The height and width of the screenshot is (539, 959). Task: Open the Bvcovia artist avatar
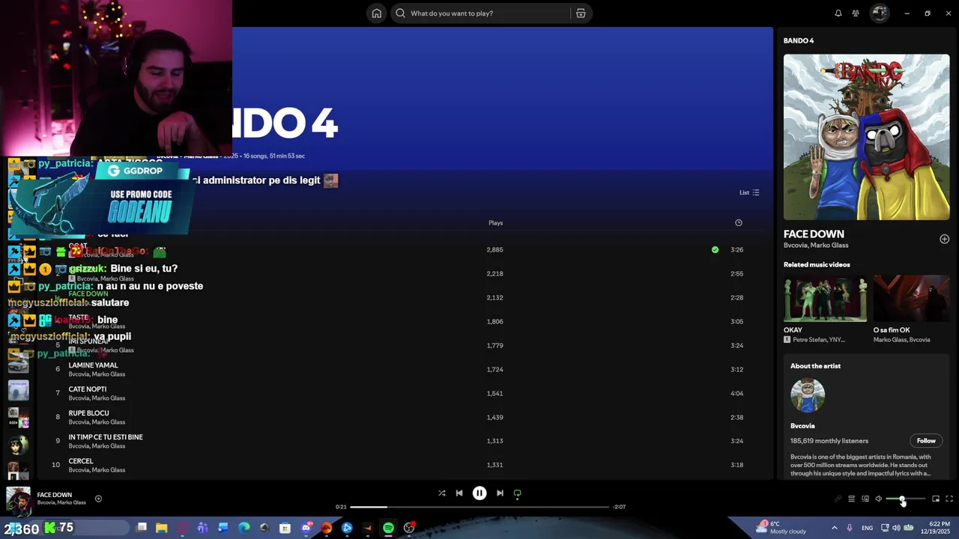click(808, 395)
